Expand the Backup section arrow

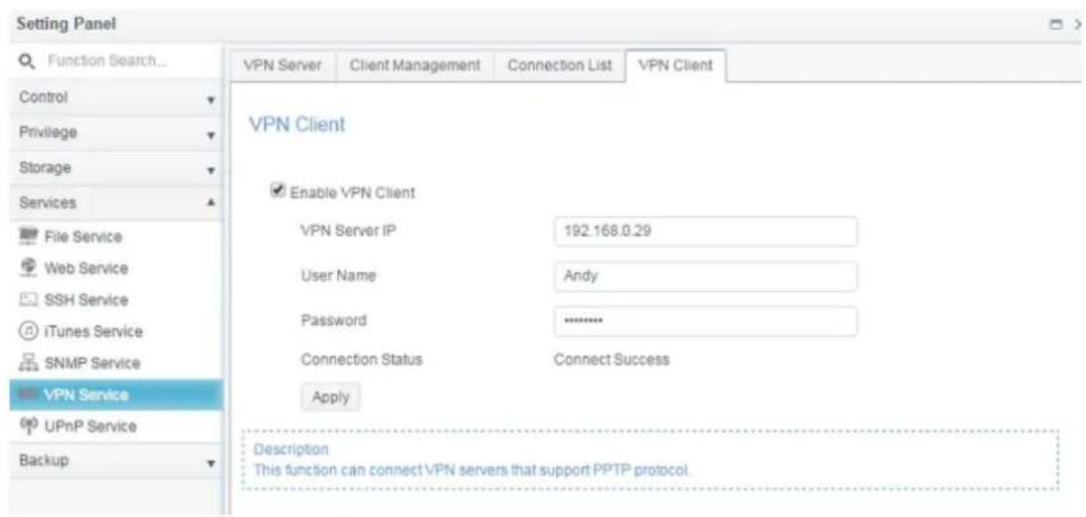(211, 462)
